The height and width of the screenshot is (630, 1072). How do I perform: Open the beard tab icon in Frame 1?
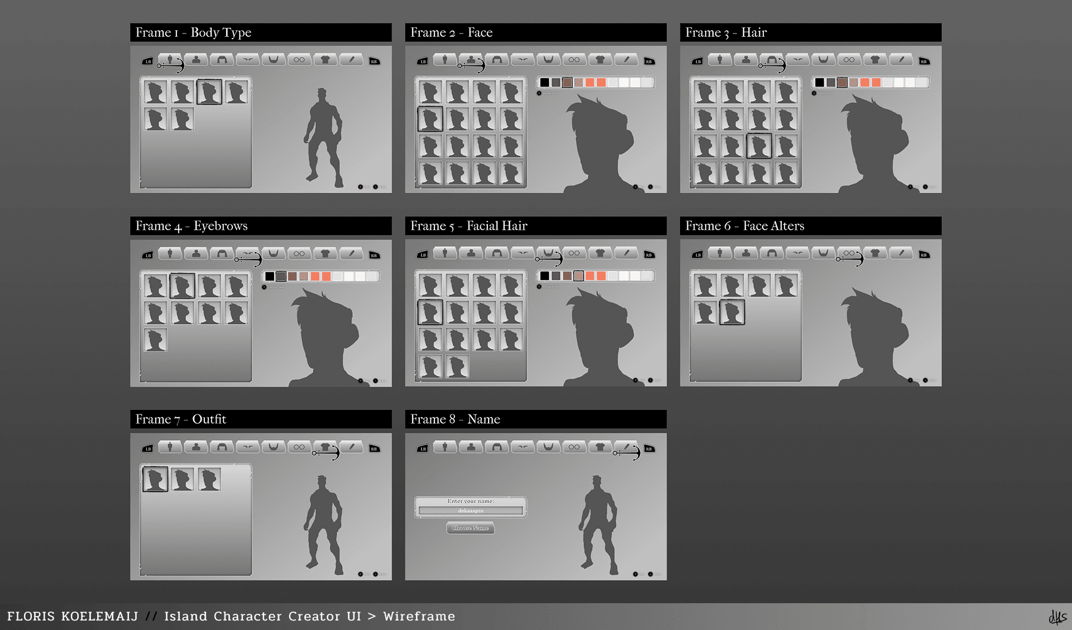pos(274,60)
